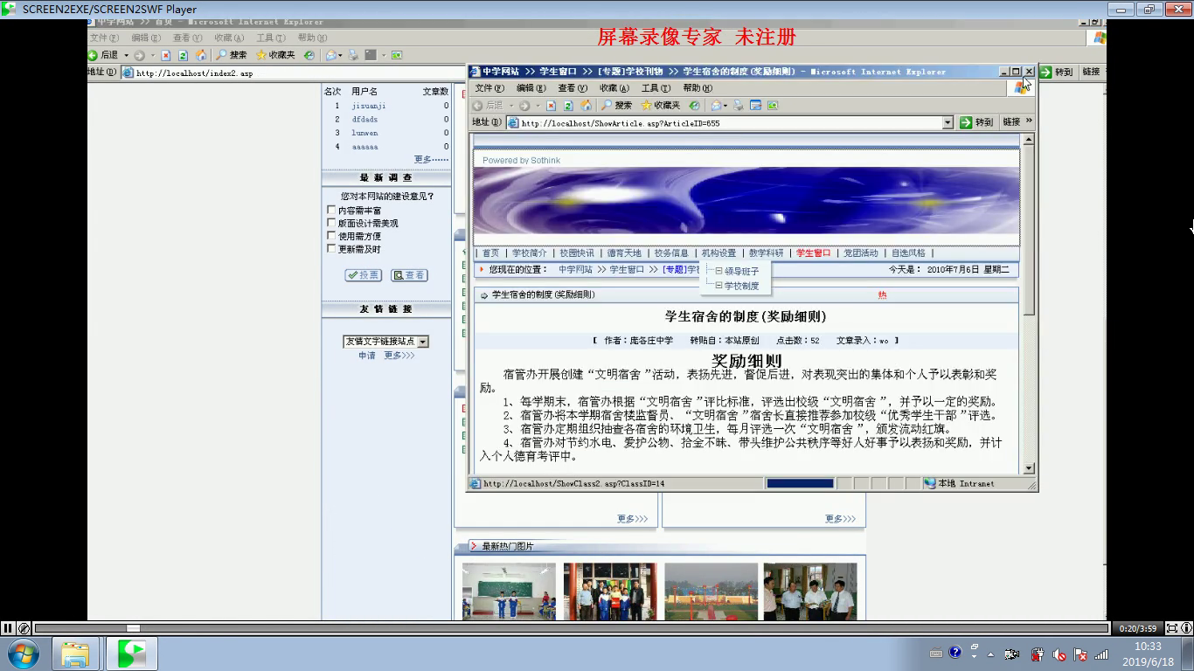Click SCREEN2SWF player taskbar icon
This screenshot has height=671, width=1194.
[x=131, y=654]
